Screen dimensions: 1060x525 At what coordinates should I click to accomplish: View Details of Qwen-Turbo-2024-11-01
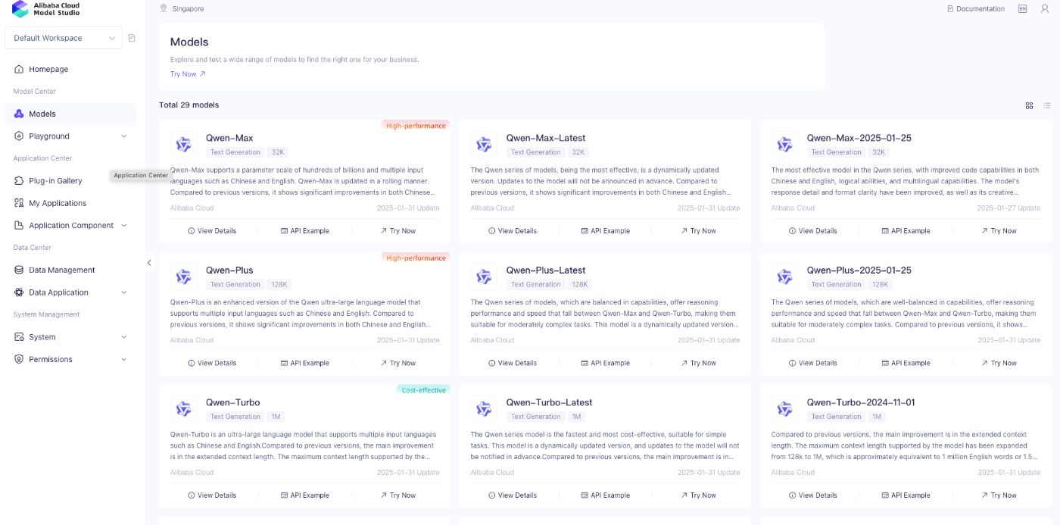[813, 495]
